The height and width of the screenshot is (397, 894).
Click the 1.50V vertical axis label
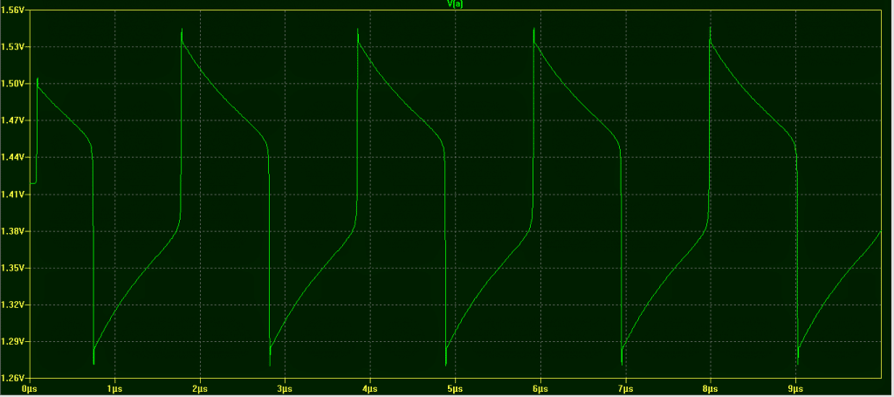(14, 84)
